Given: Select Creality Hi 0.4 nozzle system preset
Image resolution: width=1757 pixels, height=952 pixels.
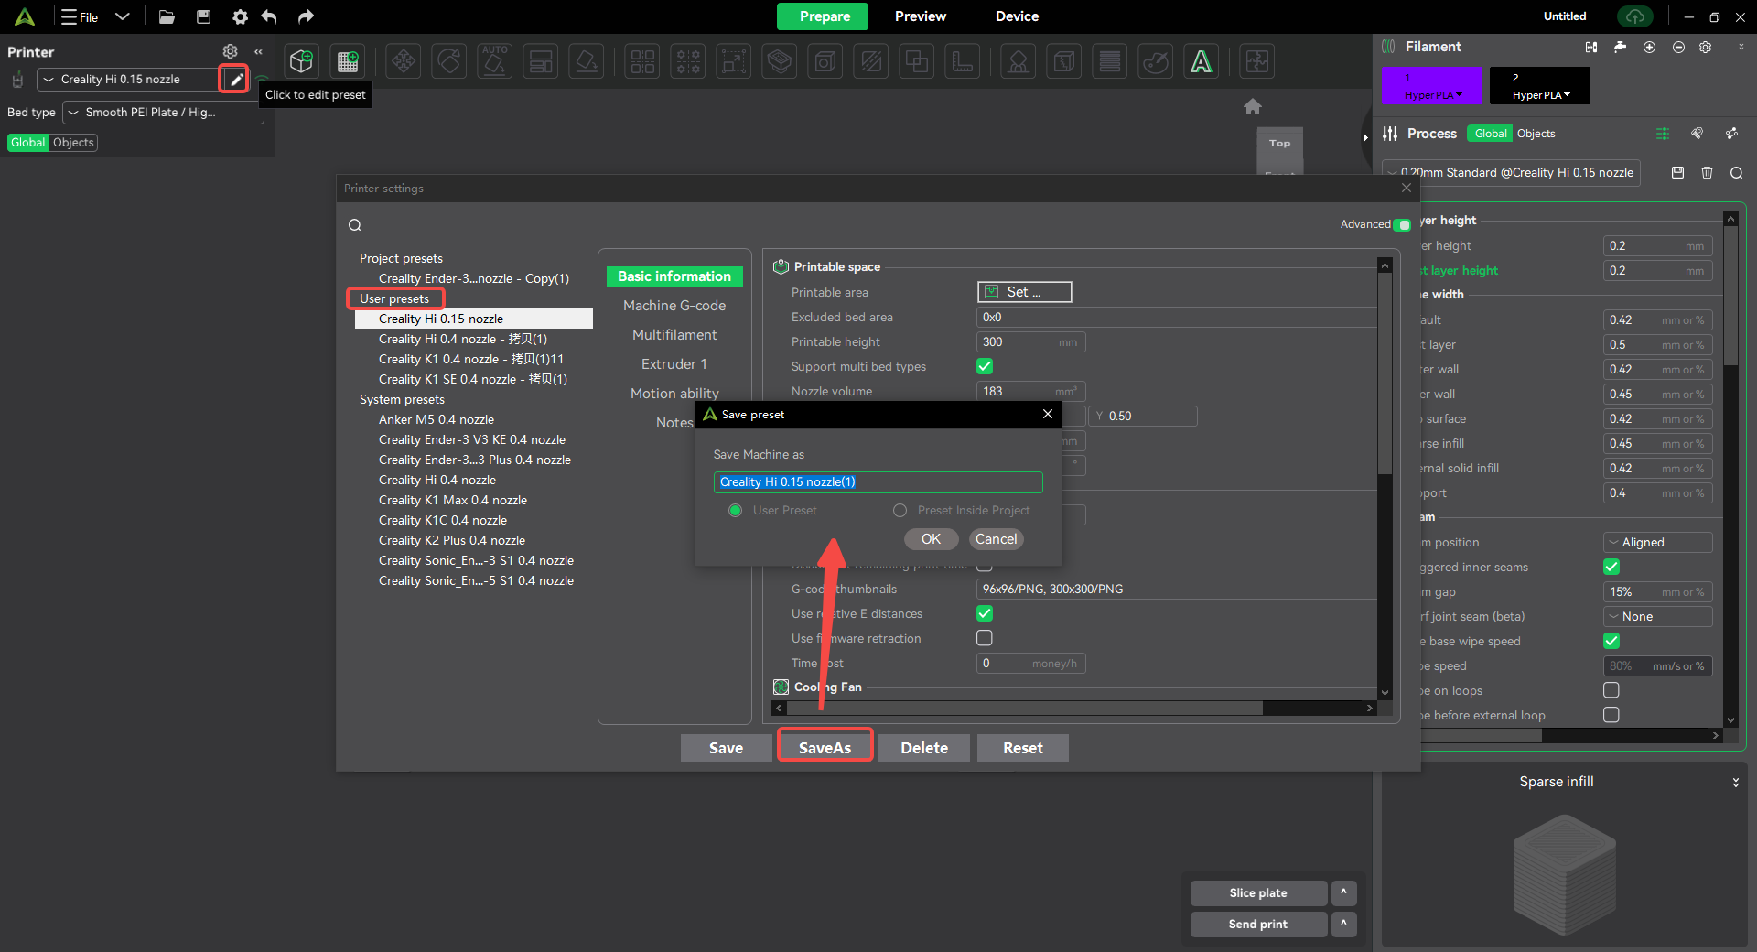Looking at the screenshot, I should coord(437,480).
